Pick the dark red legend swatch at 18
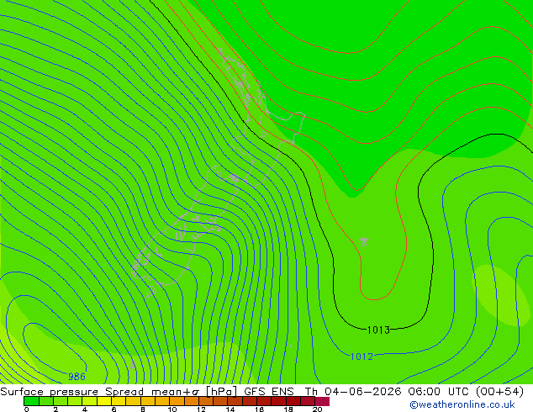Screen dimensions: 533x412 pos(293,401)
